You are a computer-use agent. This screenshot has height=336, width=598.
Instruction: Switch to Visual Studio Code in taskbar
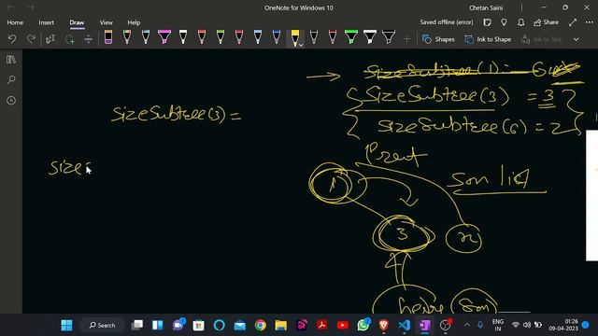point(405,325)
